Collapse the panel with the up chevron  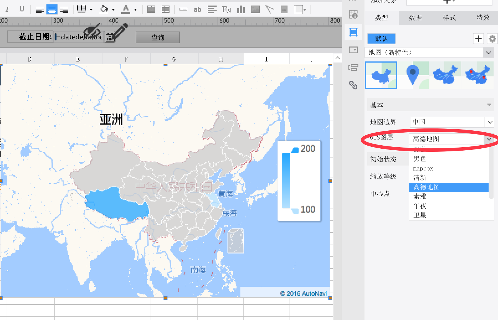click(338, 58)
